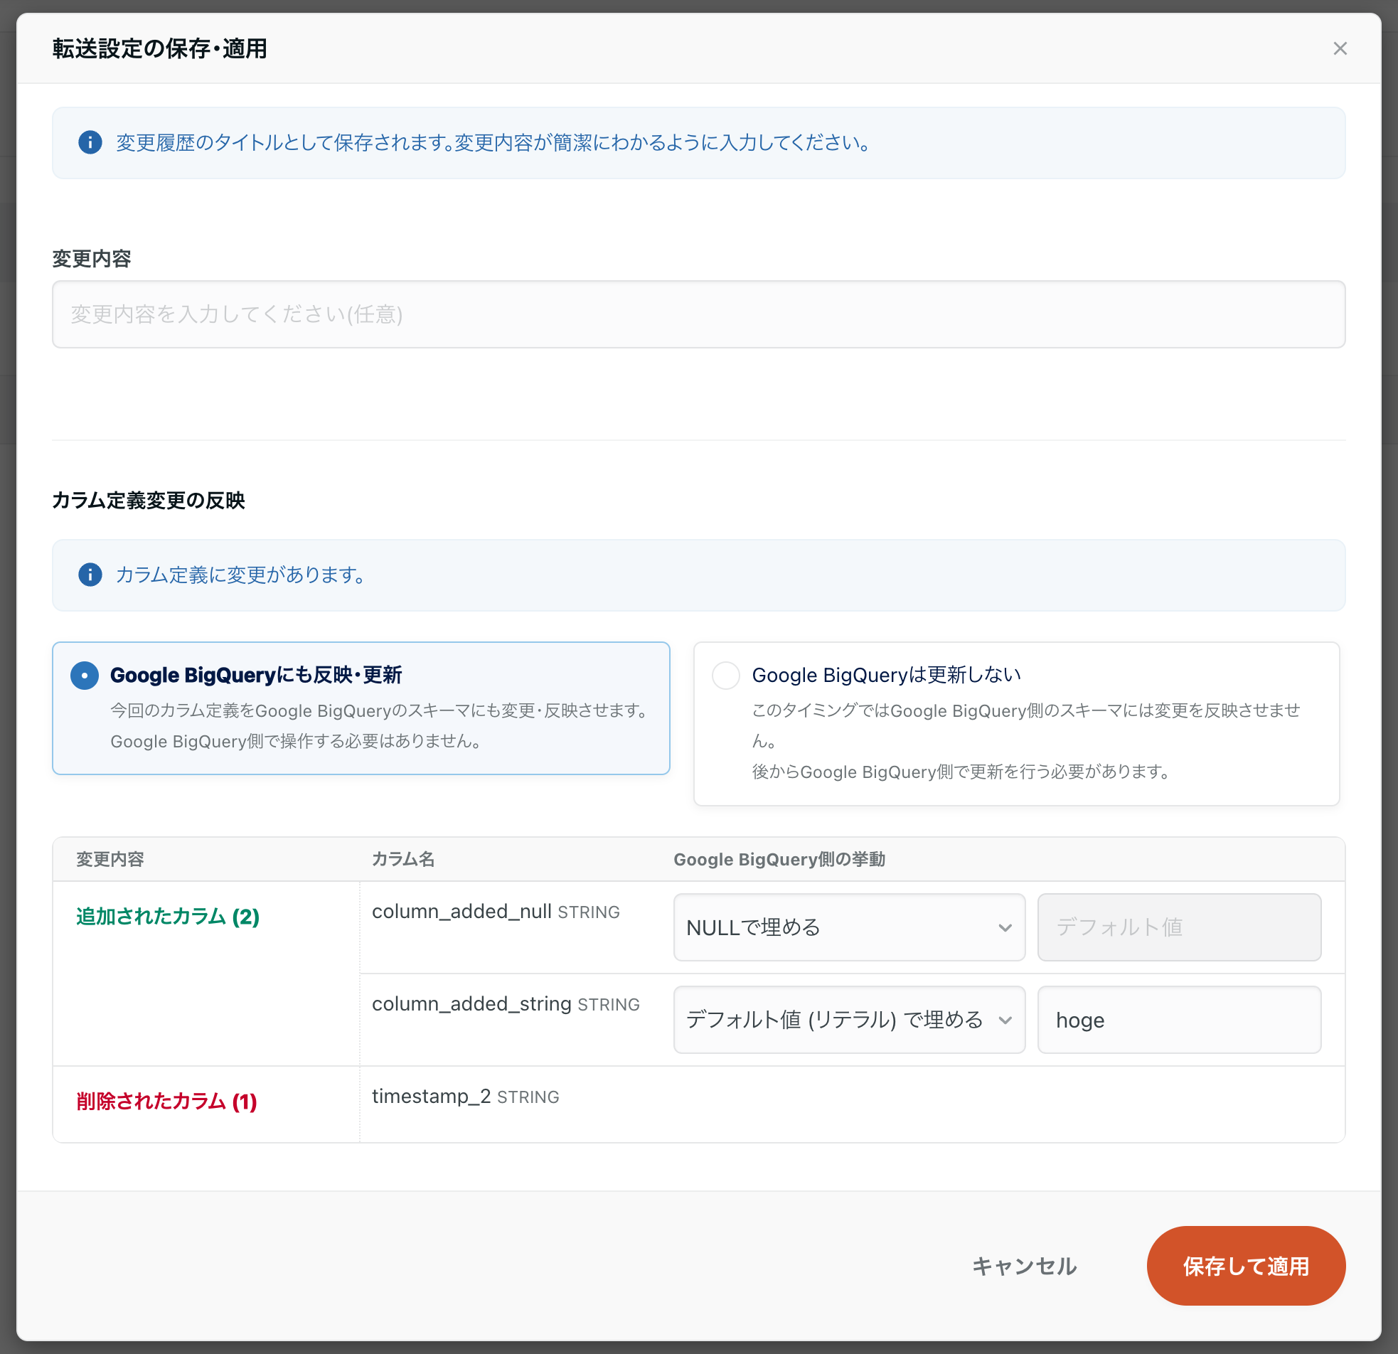The image size is (1398, 1354).
Task: Click the disabled デフォルト値 field for column_added_null
Action: pyautogui.click(x=1179, y=927)
